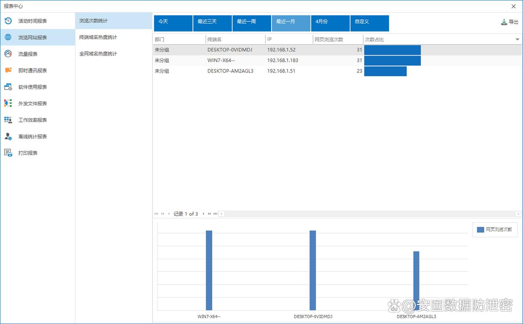The height and width of the screenshot is (324, 523).
Task: Select the print report icon
Action: [x=8, y=153]
